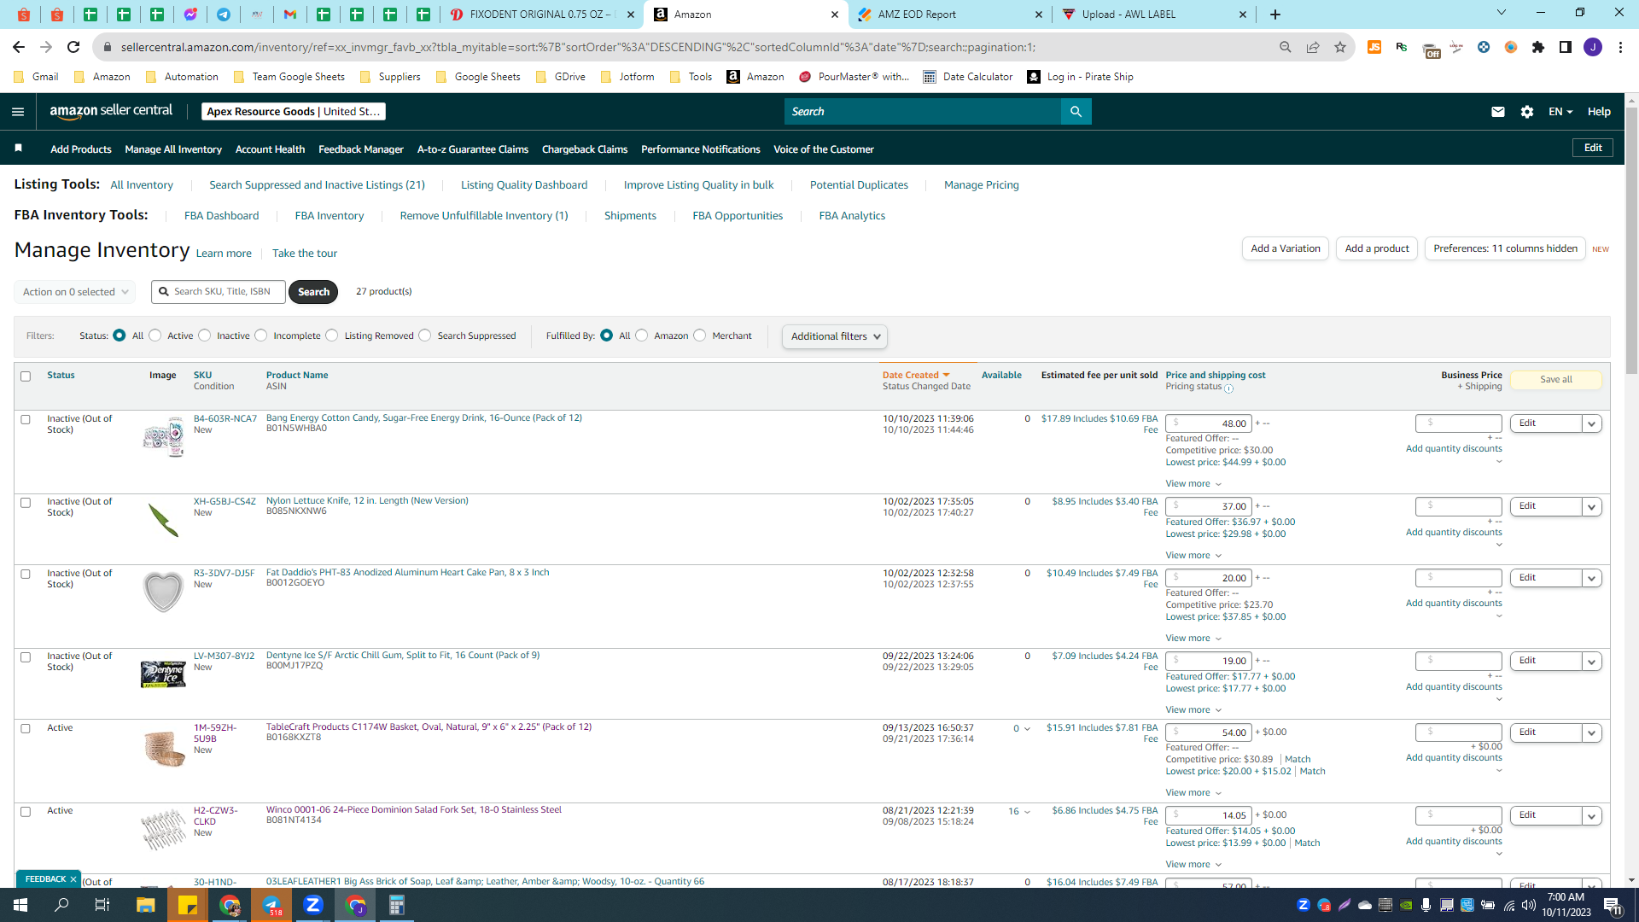Click the Add a Variation button
The image size is (1639, 922).
[1286, 248]
